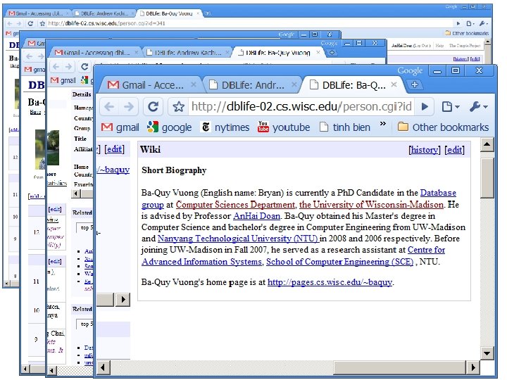This screenshot has width=507, height=380.
Task: Click the Short Biography heading
Action: (174, 170)
